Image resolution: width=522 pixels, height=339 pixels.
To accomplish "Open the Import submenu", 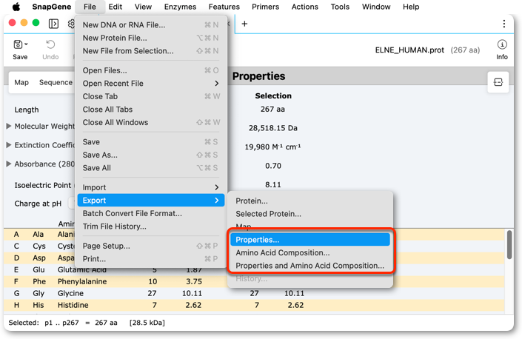I will [x=151, y=187].
